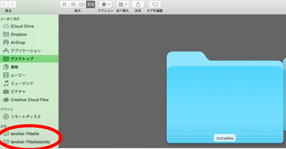Click the タグを編集 tag button
The height and width of the screenshot is (149, 286).
(x=155, y=4)
